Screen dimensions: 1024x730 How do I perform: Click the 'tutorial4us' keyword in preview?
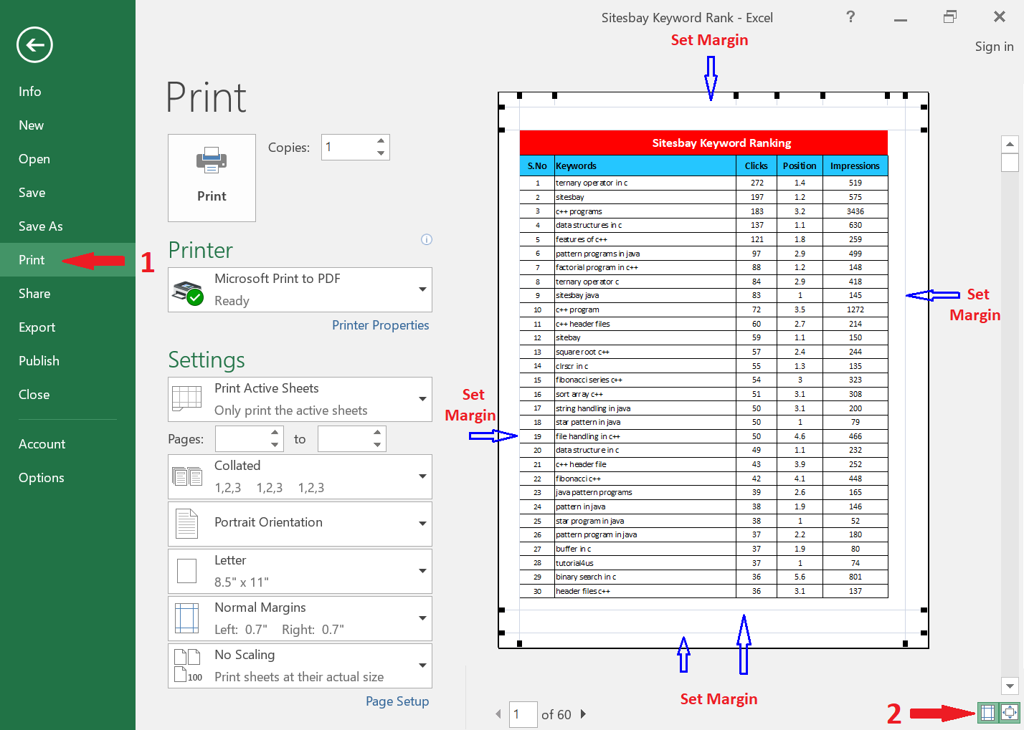574,563
